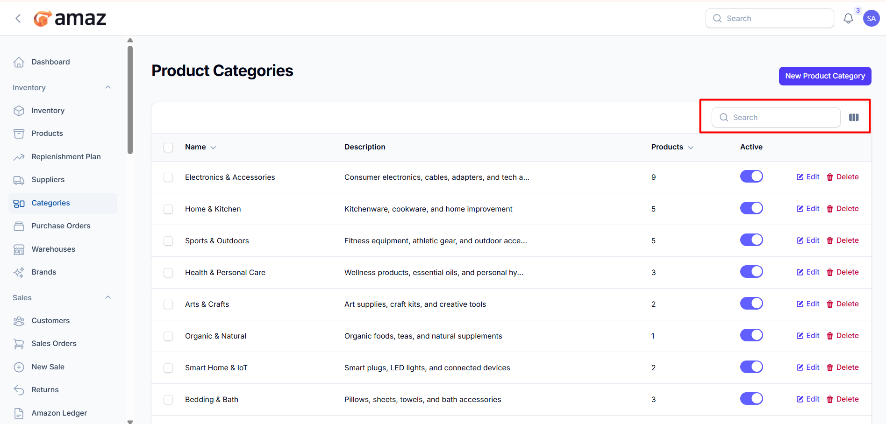The width and height of the screenshot is (886, 424).
Task: Sort by the Products column chevron
Action: [x=691, y=148]
